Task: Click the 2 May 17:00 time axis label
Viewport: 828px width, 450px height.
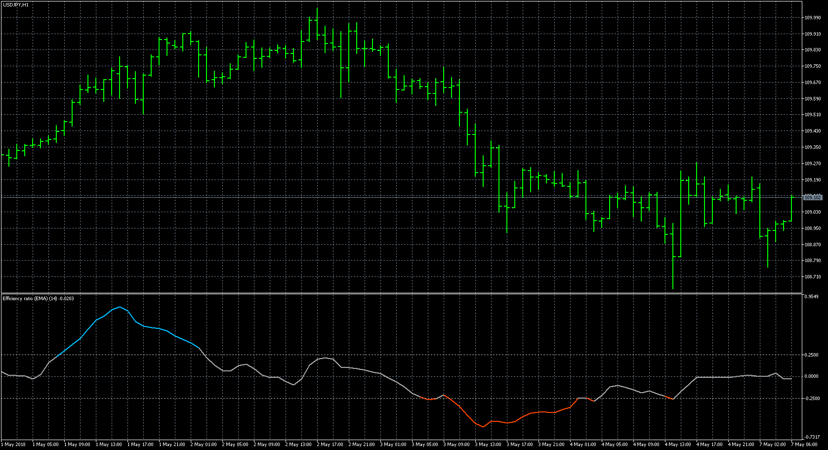Action: tap(331, 445)
